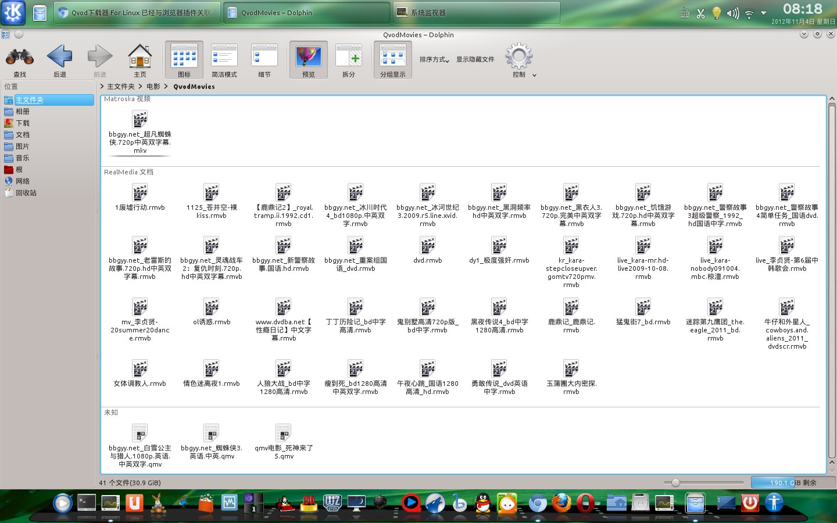Select the bbgyy.net_超凡蜘蛛侠 mkv file icon
The image size is (837, 523).
coord(140,119)
